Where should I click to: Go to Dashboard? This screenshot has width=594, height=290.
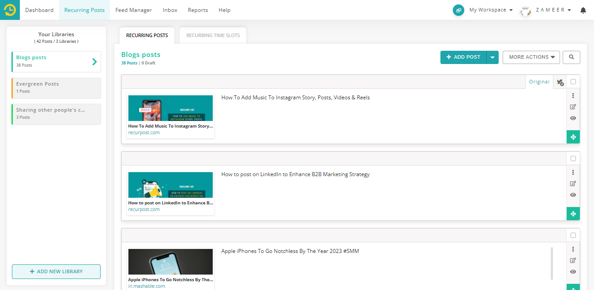pyautogui.click(x=39, y=10)
